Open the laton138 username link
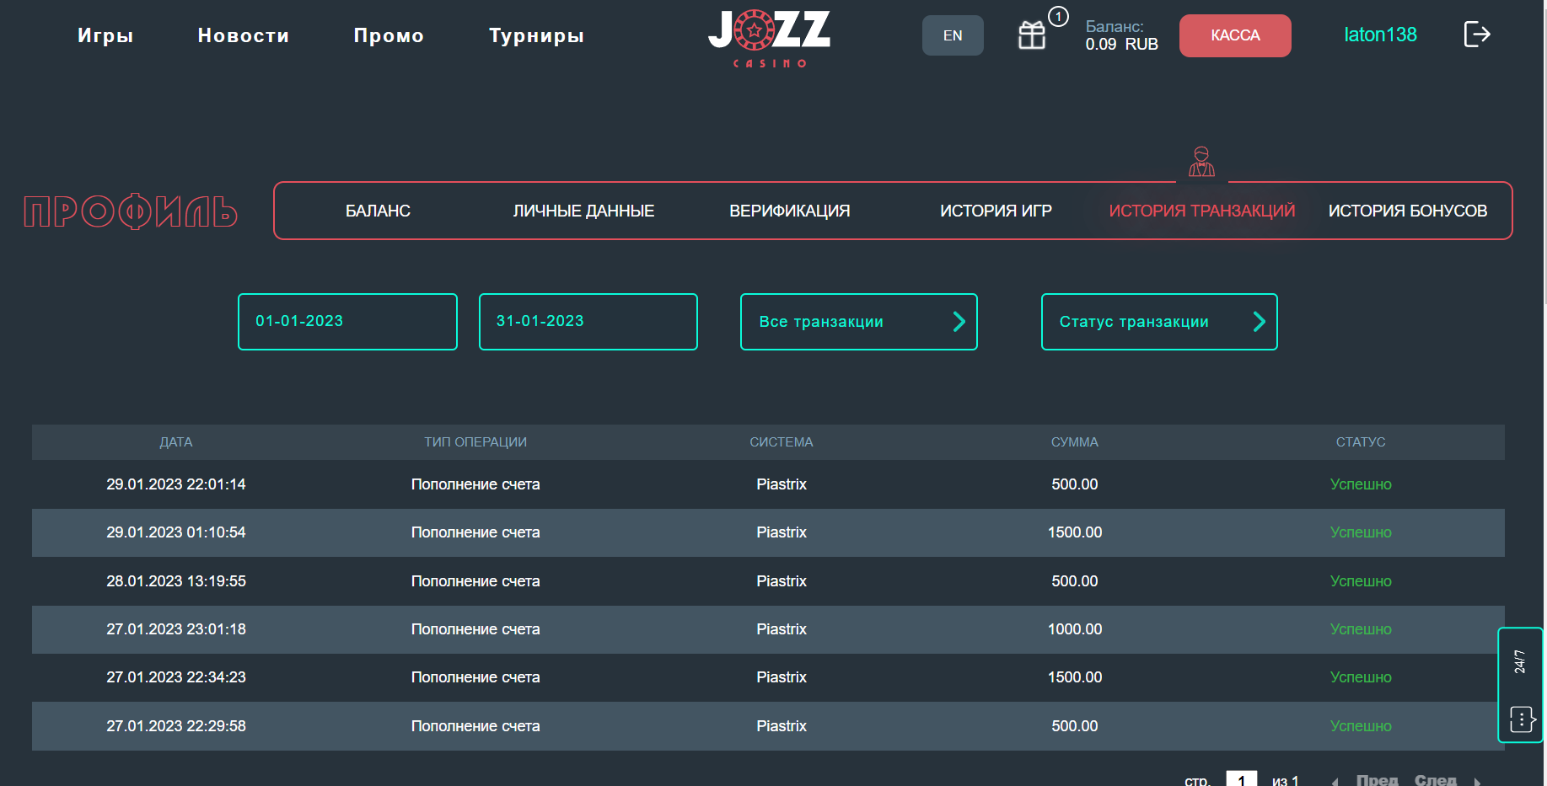 pos(1379,35)
